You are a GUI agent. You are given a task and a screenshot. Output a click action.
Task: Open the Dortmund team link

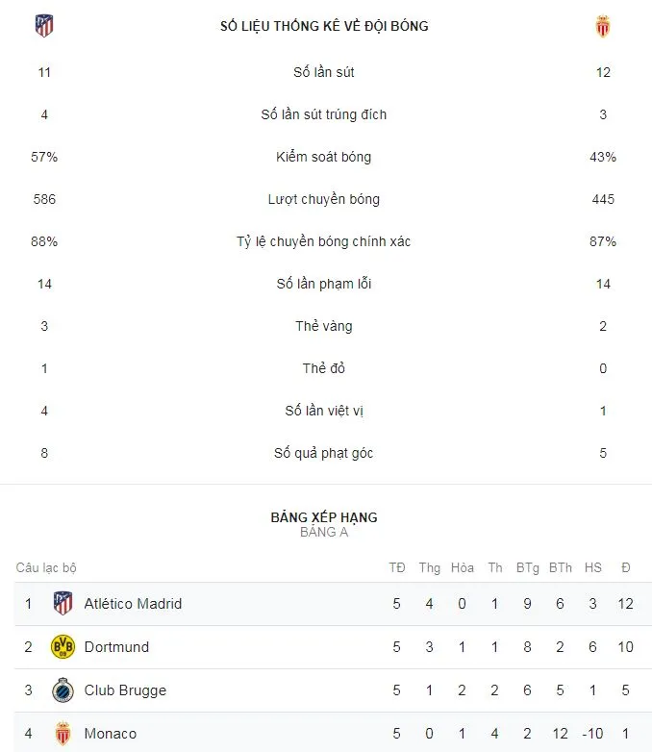[116, 647]
